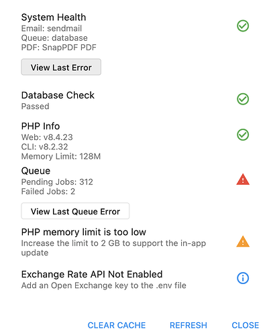Dismiss the dialog with CLOSE
Viewport: 269px width, 335px height.
246,325
